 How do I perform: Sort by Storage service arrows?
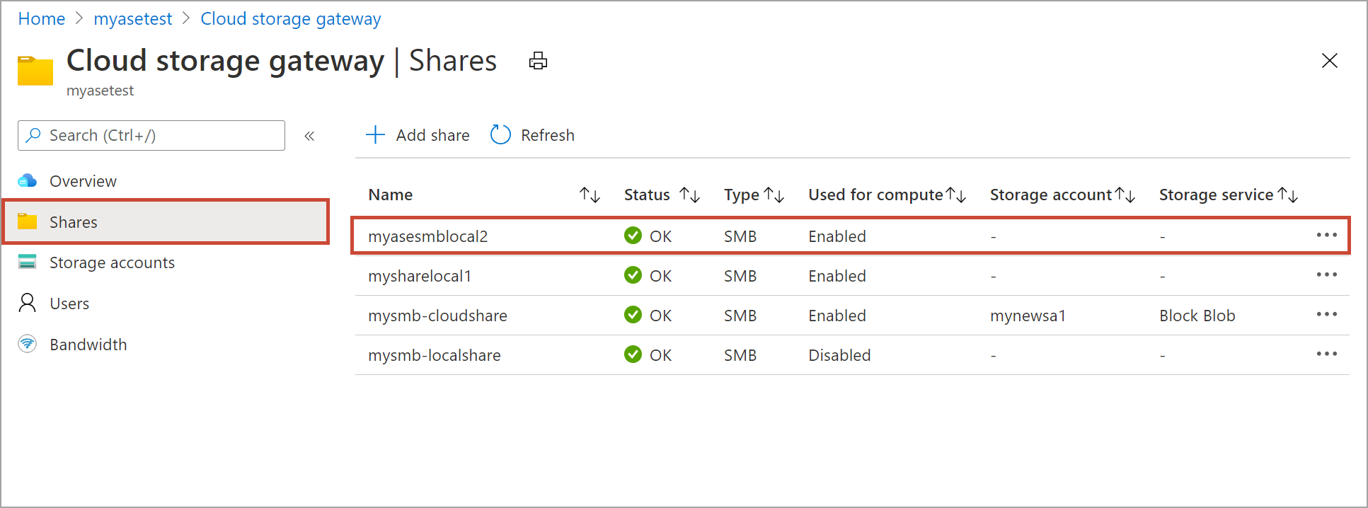coord(1287,195)
